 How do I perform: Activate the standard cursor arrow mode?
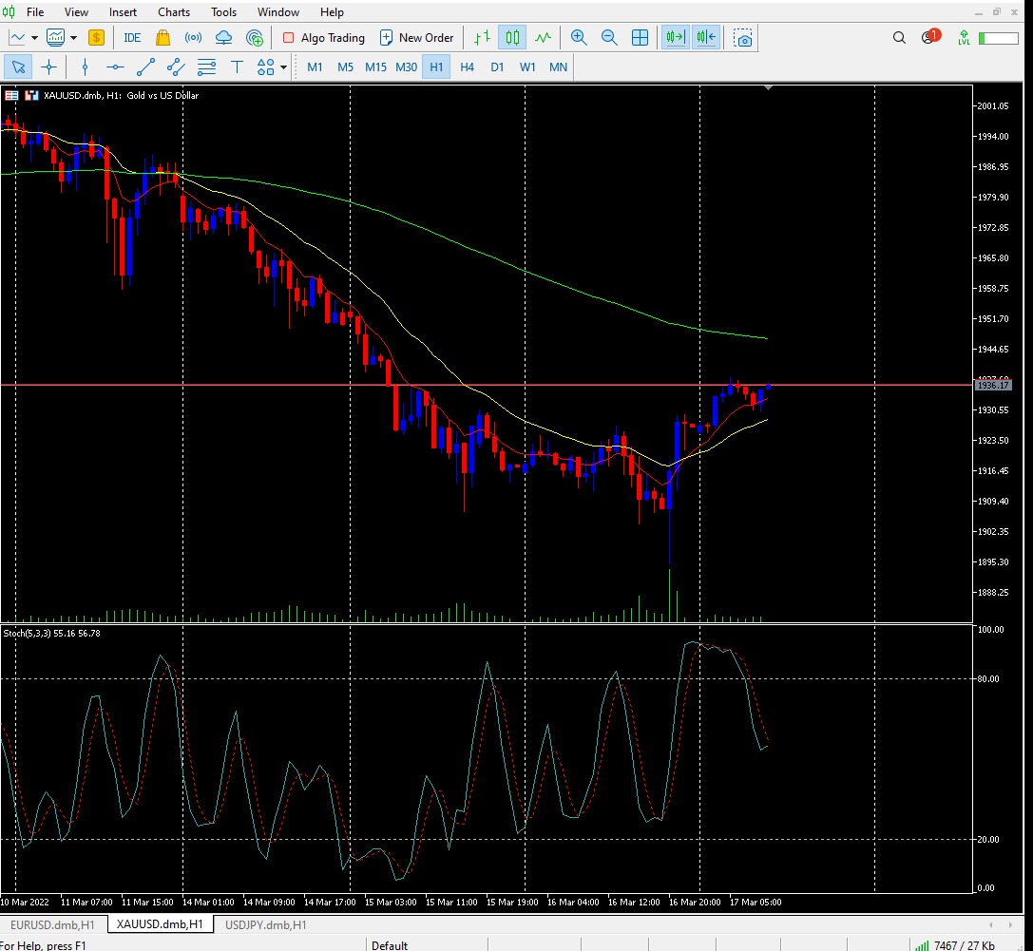pyautogui.click(x=18, y=67)
